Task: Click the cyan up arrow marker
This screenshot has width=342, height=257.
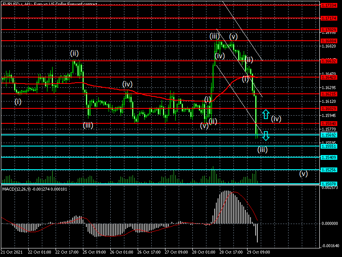Action: pos(265,114)
